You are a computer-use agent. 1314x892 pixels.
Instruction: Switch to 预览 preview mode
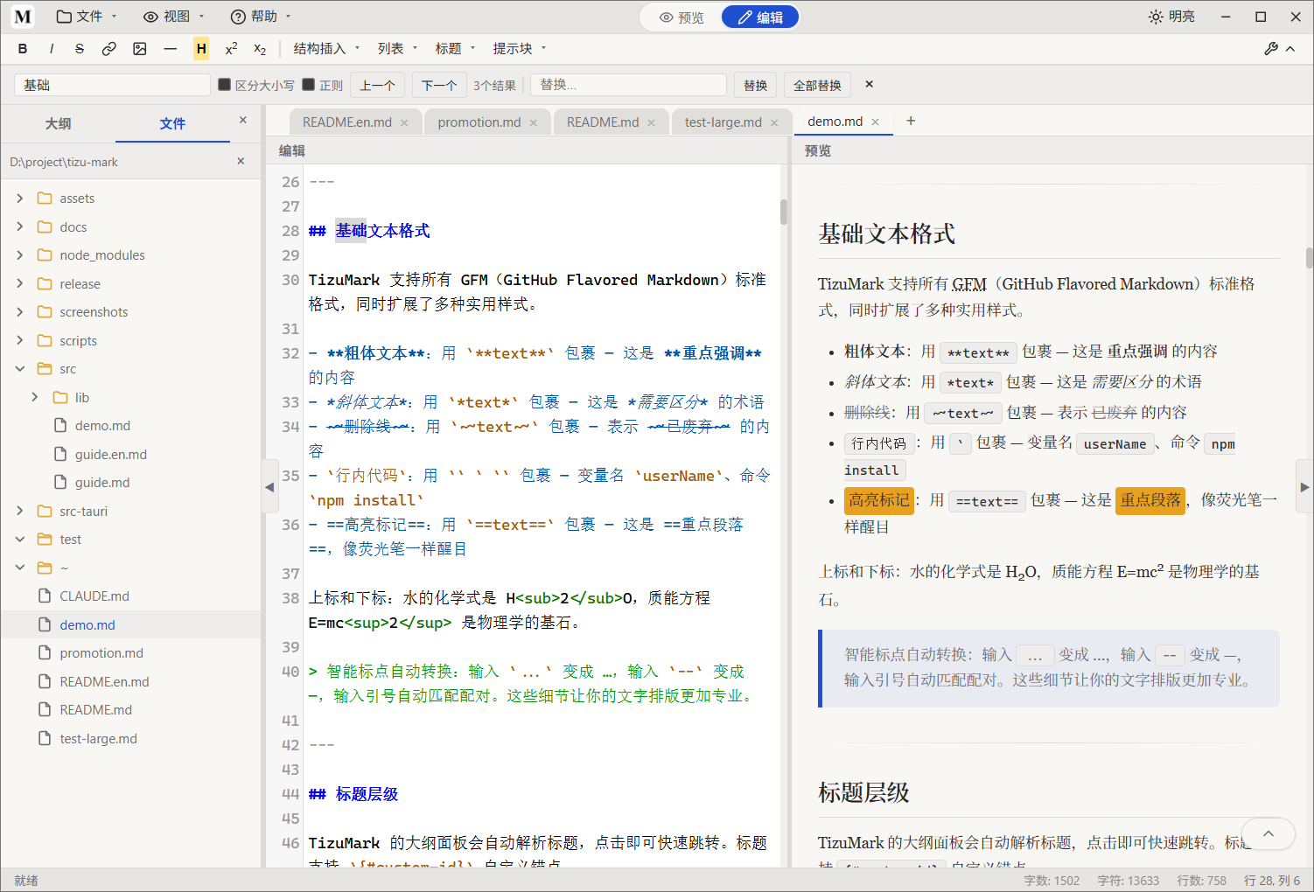point(681,17)
